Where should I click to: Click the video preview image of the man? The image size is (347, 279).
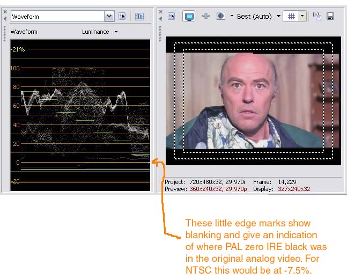(x=252, y=101)
